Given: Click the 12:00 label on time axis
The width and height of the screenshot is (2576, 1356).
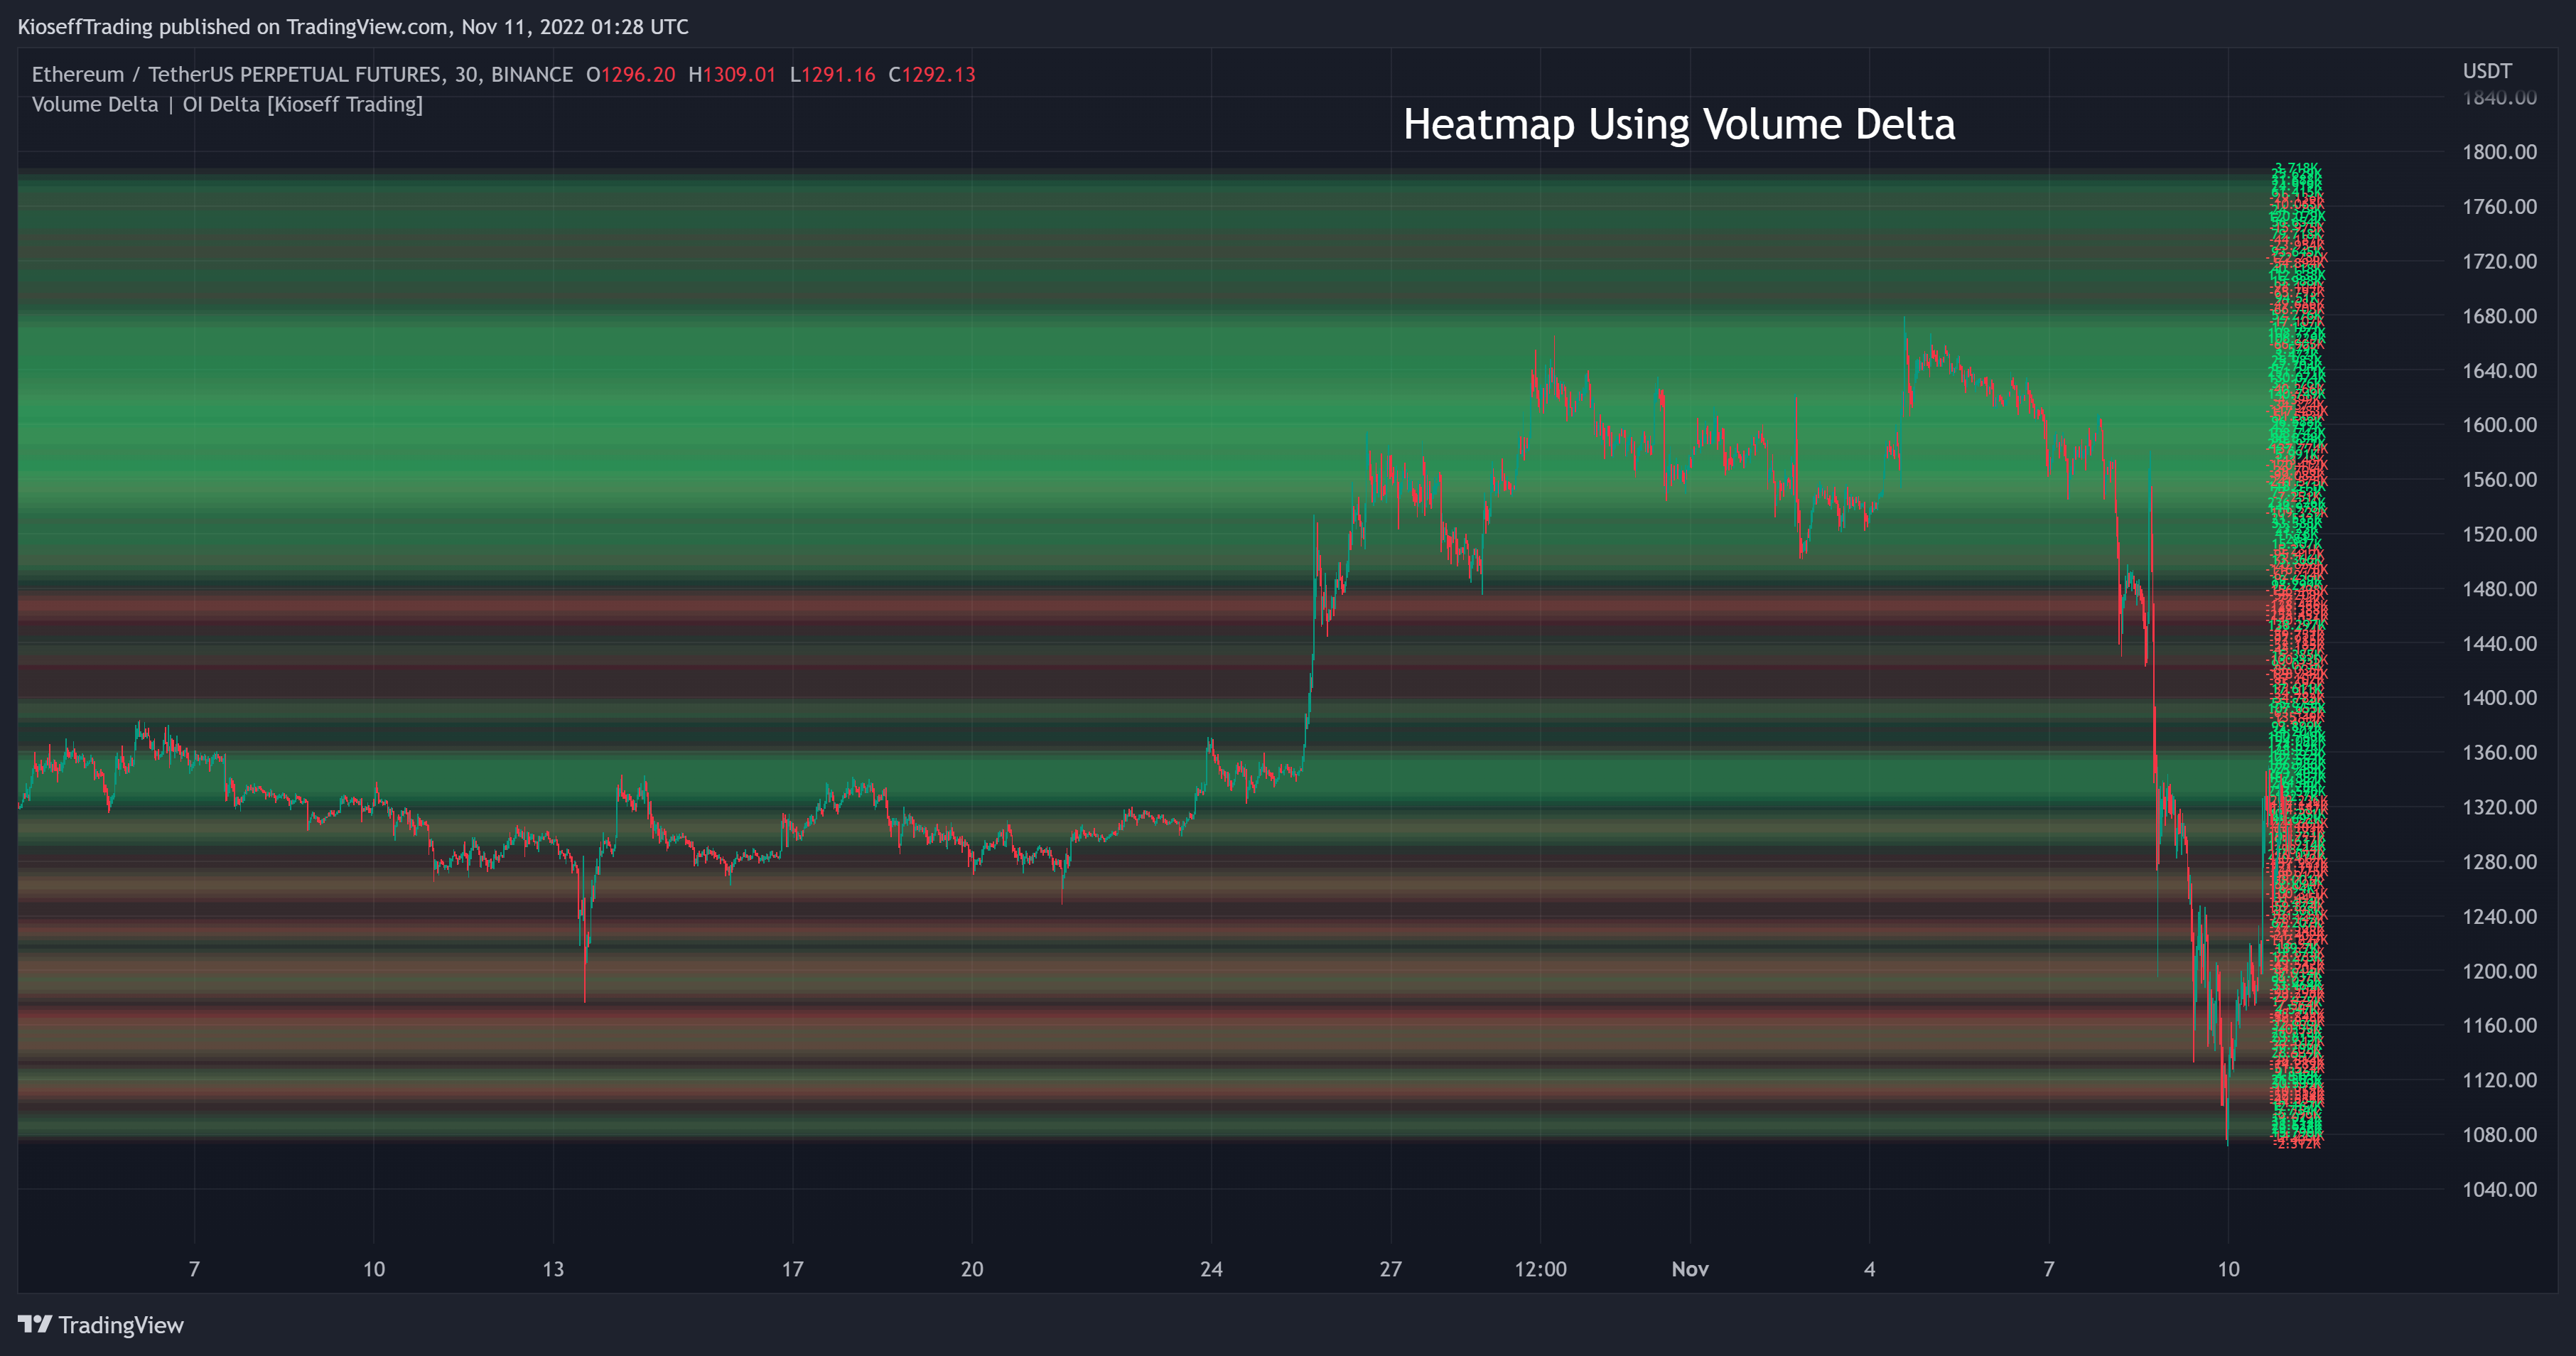Looking at the screenshot, I should pos(1540,1269).
